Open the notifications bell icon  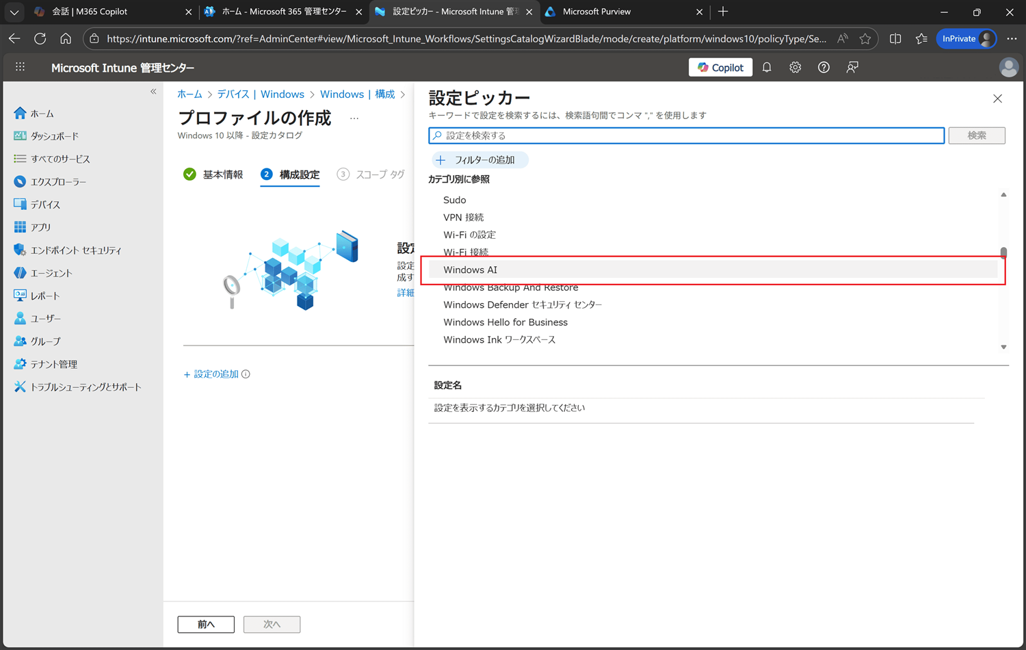[767, 67]
